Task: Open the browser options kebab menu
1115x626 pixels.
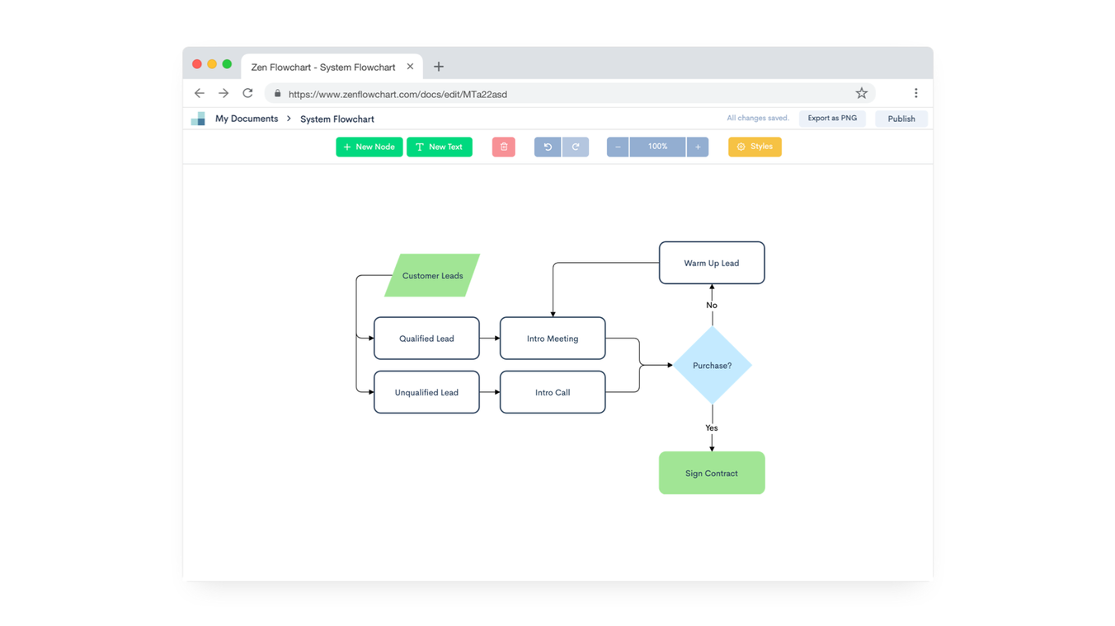Action: (915, 93)
